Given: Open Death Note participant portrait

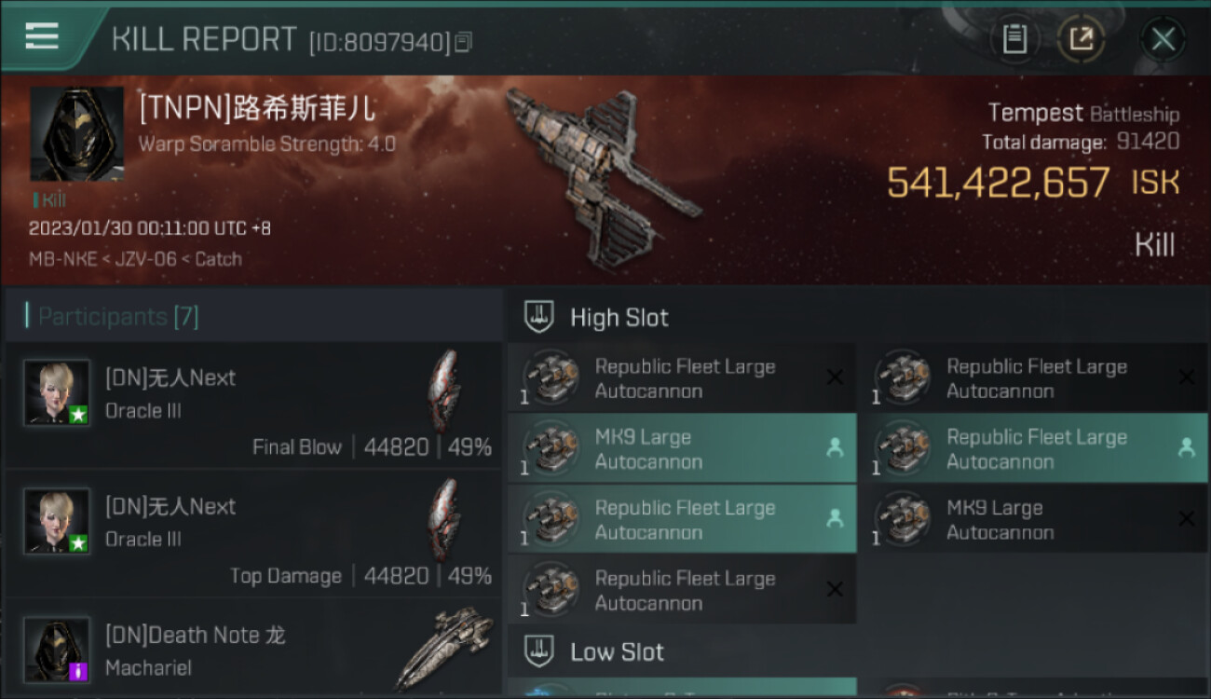Looking at the screenshot, I should pos(57,650).
